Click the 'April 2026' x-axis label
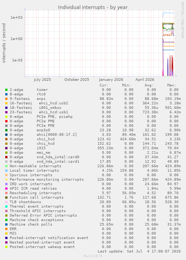The width and height of the screenshot is (186, 260). coord(145,80)
